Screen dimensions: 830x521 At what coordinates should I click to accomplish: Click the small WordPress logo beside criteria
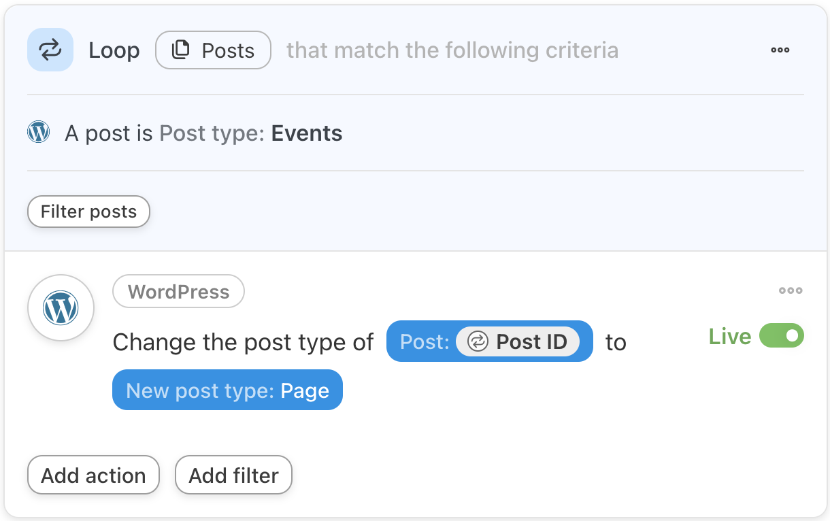[39, 132]
